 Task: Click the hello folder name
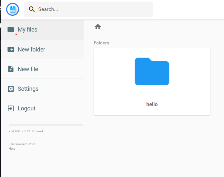(x=152, y=104)
